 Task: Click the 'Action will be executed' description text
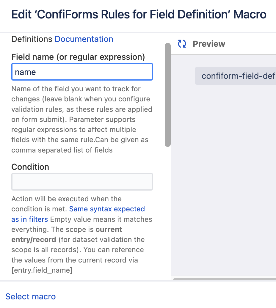(x=66, y=199)
